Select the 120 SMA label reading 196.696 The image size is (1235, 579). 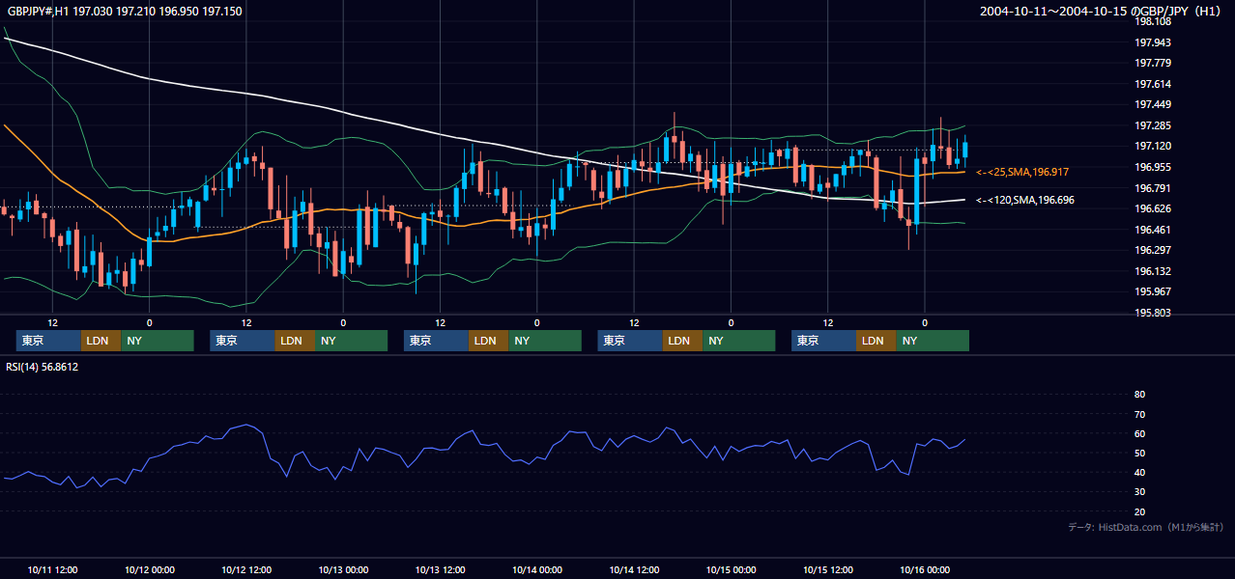pos(1025,200)
